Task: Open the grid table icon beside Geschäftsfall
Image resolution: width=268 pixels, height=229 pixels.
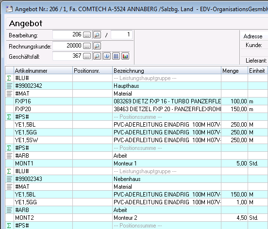Action: click(116, 56)
